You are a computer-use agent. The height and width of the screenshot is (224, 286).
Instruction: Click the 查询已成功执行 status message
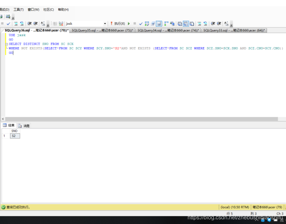(18, 207)
